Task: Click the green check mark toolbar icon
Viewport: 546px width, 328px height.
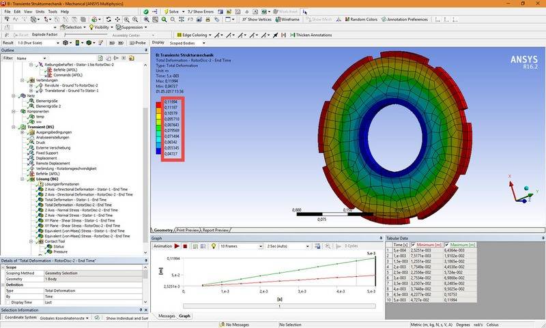Action: [146, 12]
